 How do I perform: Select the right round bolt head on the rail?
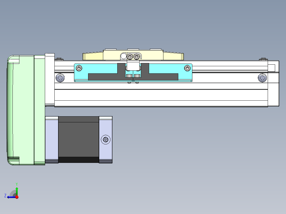pos(262,78)
